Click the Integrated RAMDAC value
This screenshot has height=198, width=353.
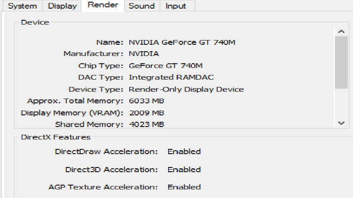tap(171, 77)
